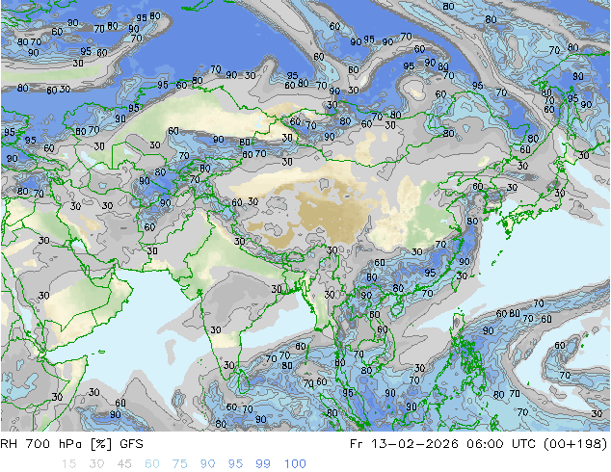Select legend value 15 in the color scale
This screenshot has width=611, height=472.
[x=68, y=464]
